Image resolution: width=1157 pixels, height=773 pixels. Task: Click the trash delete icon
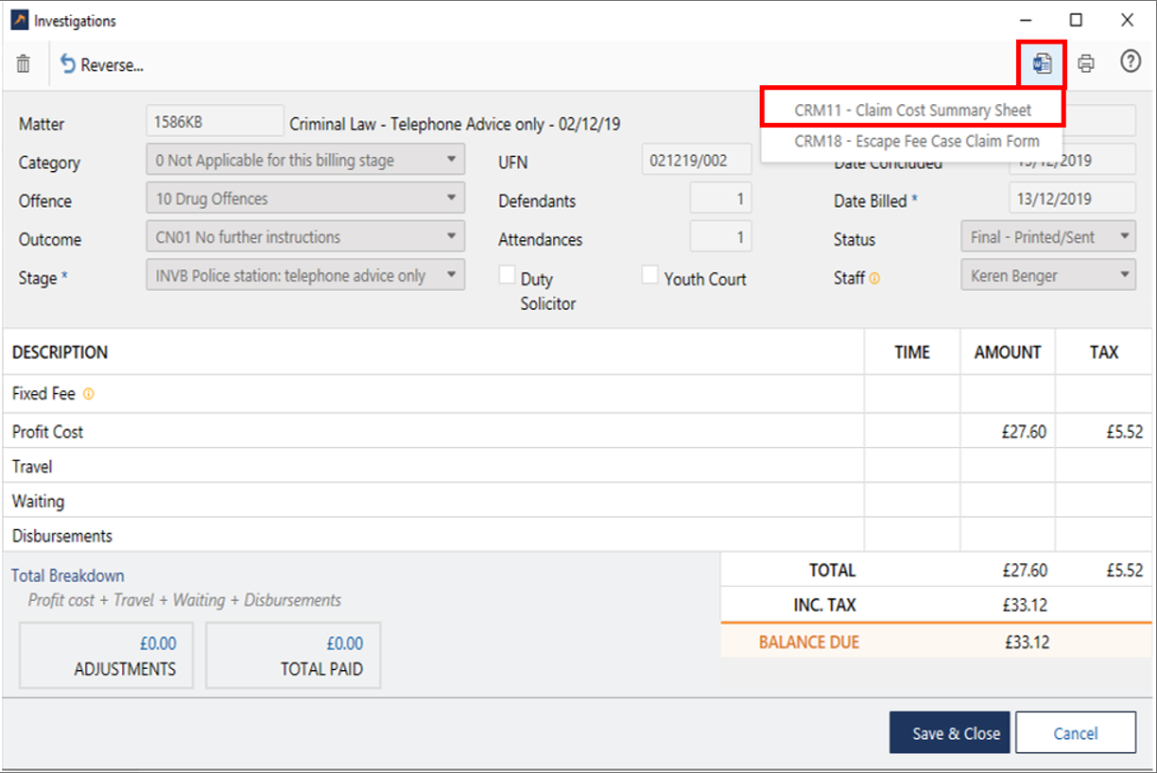click(x=24, y=64)
